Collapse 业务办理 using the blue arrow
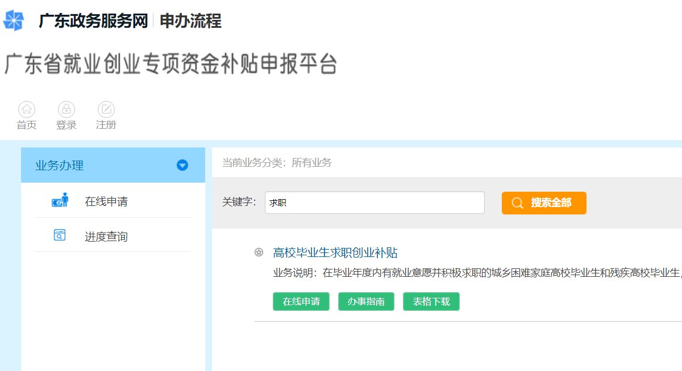Screen dimensions: 682x371 pyautogui.click(x=182, y=166)
